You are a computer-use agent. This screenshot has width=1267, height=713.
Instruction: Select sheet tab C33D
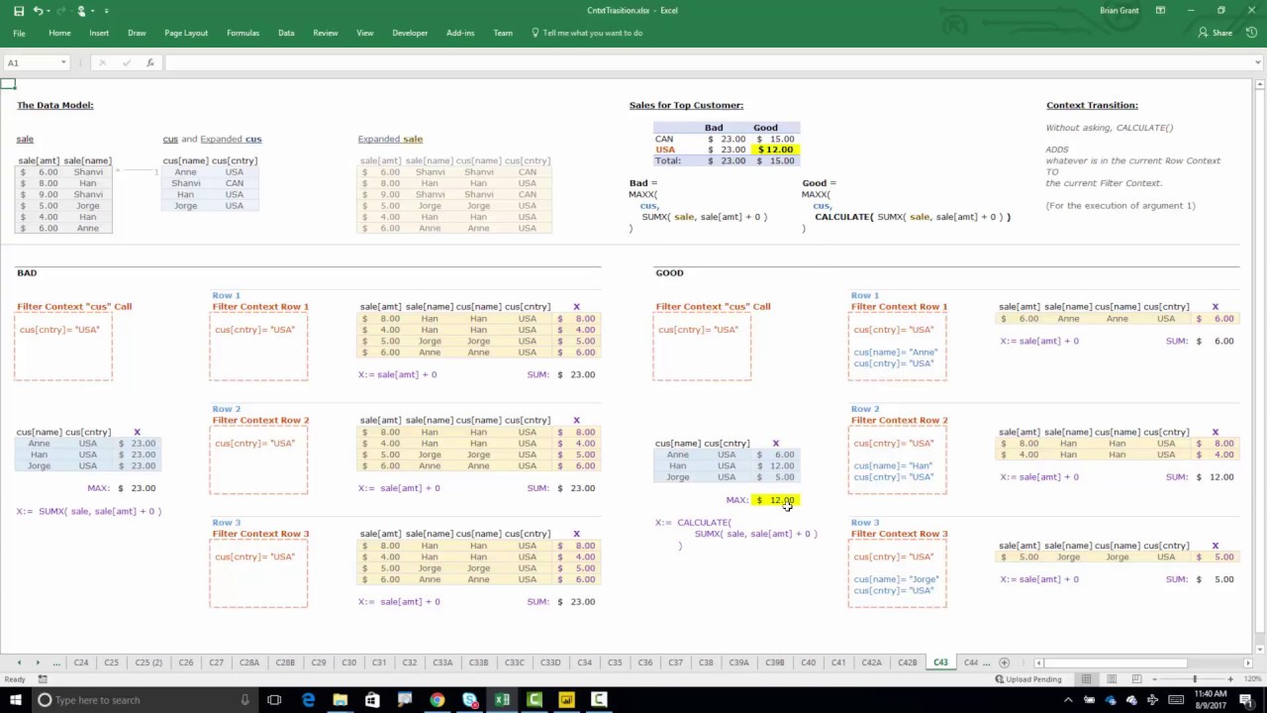coord(550,662)
